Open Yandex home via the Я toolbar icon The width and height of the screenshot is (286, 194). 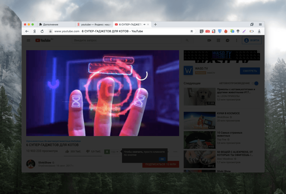pyautogui.click(x=34, y=31)
